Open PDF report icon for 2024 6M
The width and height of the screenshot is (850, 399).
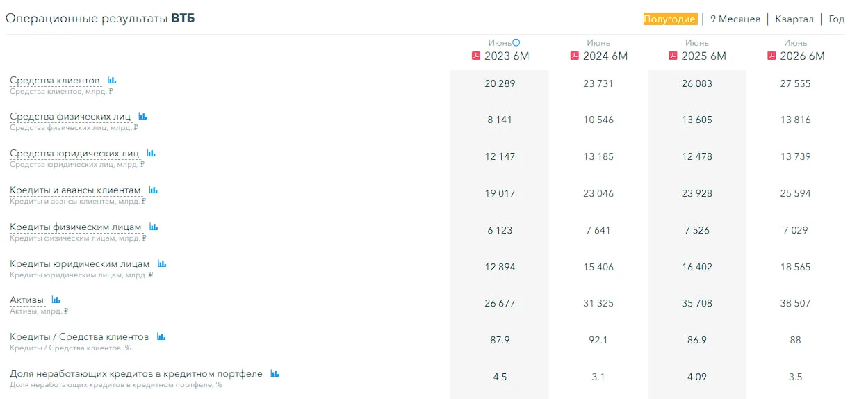[575, 56]
